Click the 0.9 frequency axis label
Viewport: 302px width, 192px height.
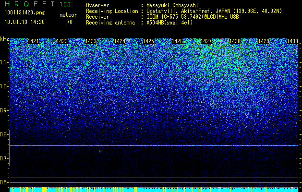(4, 110)
